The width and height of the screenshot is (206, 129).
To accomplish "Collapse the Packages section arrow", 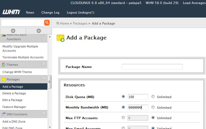I will click(x=44, y=79).
